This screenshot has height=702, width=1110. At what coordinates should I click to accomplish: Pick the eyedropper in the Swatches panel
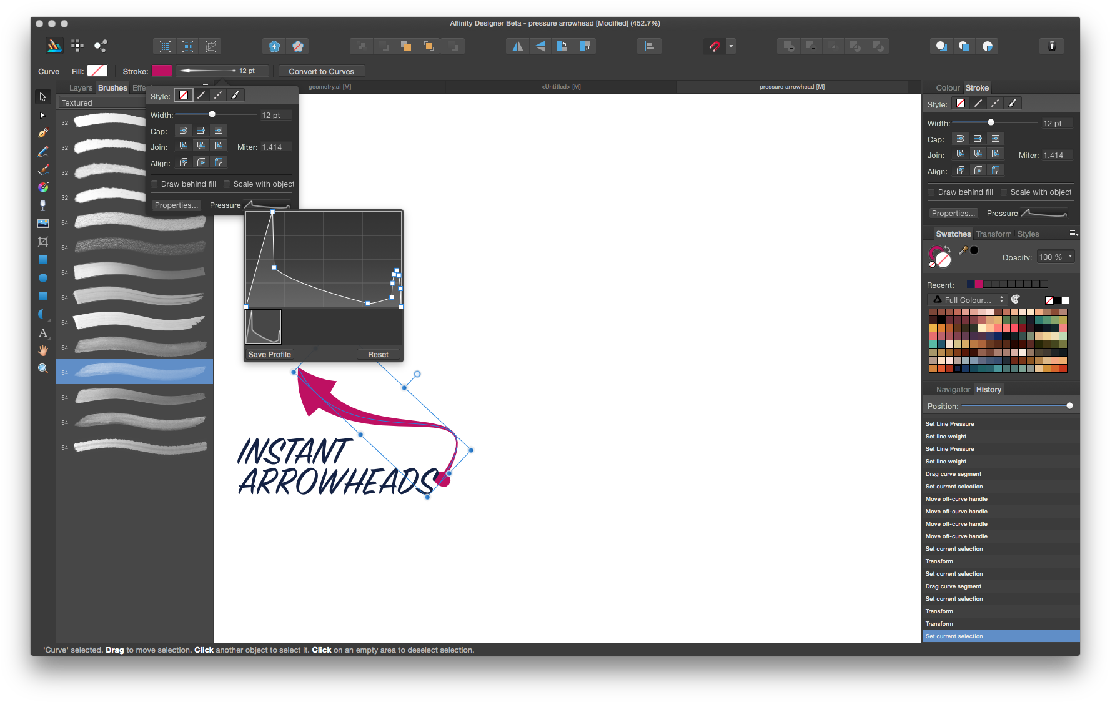click(963, 250)
